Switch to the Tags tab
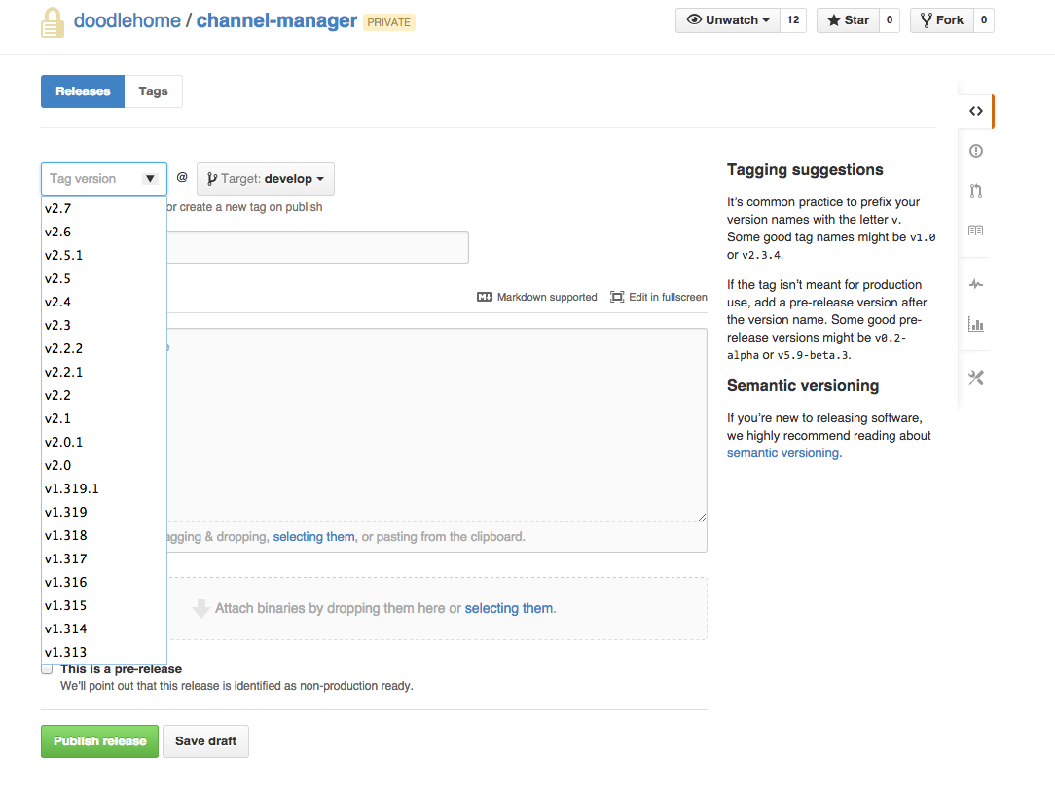Image resolution: width=1055 pixels, height=791 pixels. (x=154, y=91)
